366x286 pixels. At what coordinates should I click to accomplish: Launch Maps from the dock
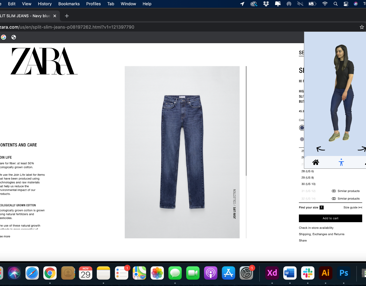pos(140,273)
